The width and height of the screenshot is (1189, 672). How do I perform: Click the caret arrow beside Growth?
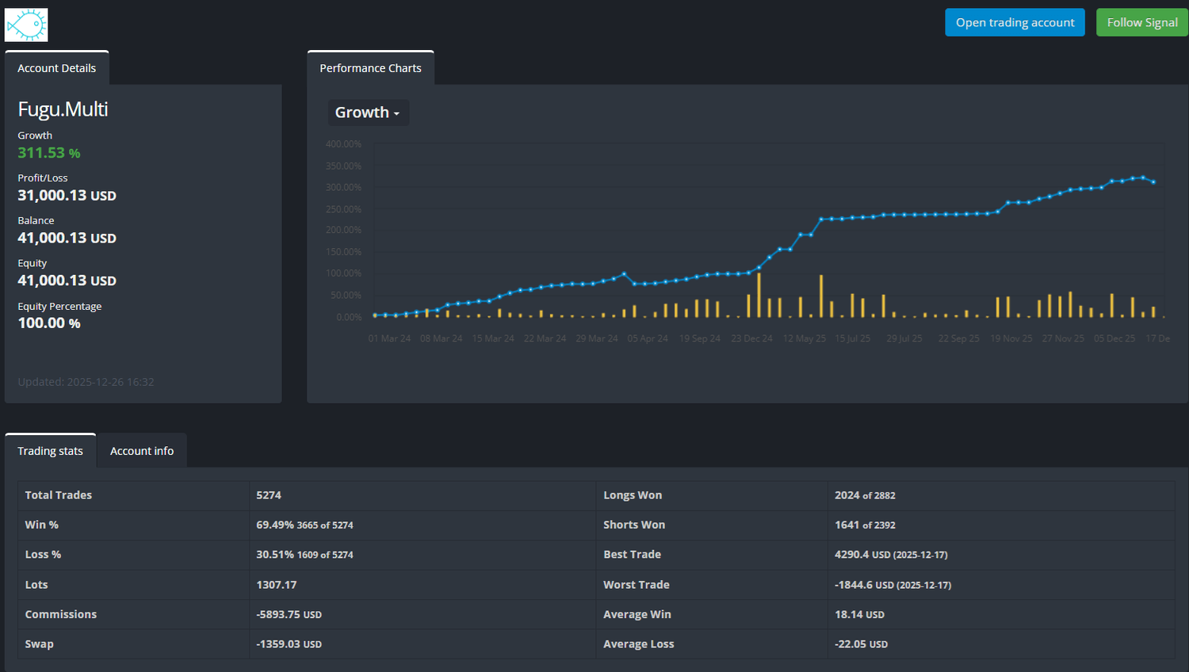coord(396,113)
